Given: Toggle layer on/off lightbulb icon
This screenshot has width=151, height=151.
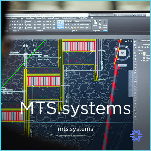Looking at the screenshot, I should click(x=66, y=21).
